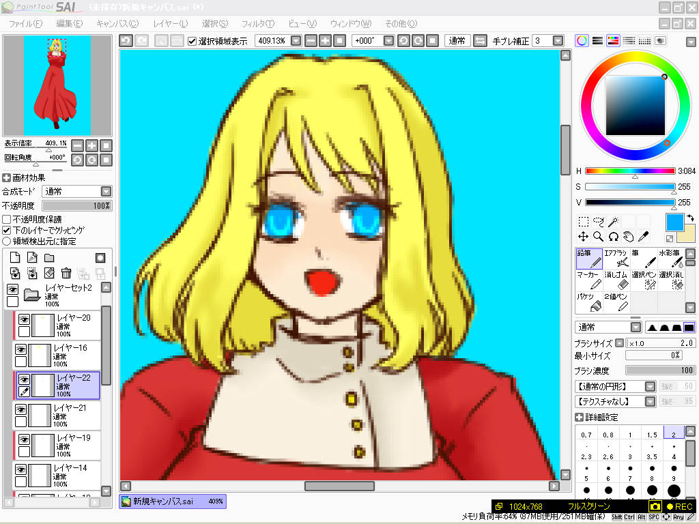
Task: Swap foreground and background colors
Action: [691, 218]
